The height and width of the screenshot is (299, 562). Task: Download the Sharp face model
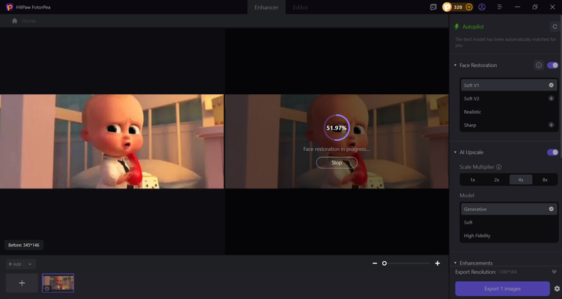point(551,125)
